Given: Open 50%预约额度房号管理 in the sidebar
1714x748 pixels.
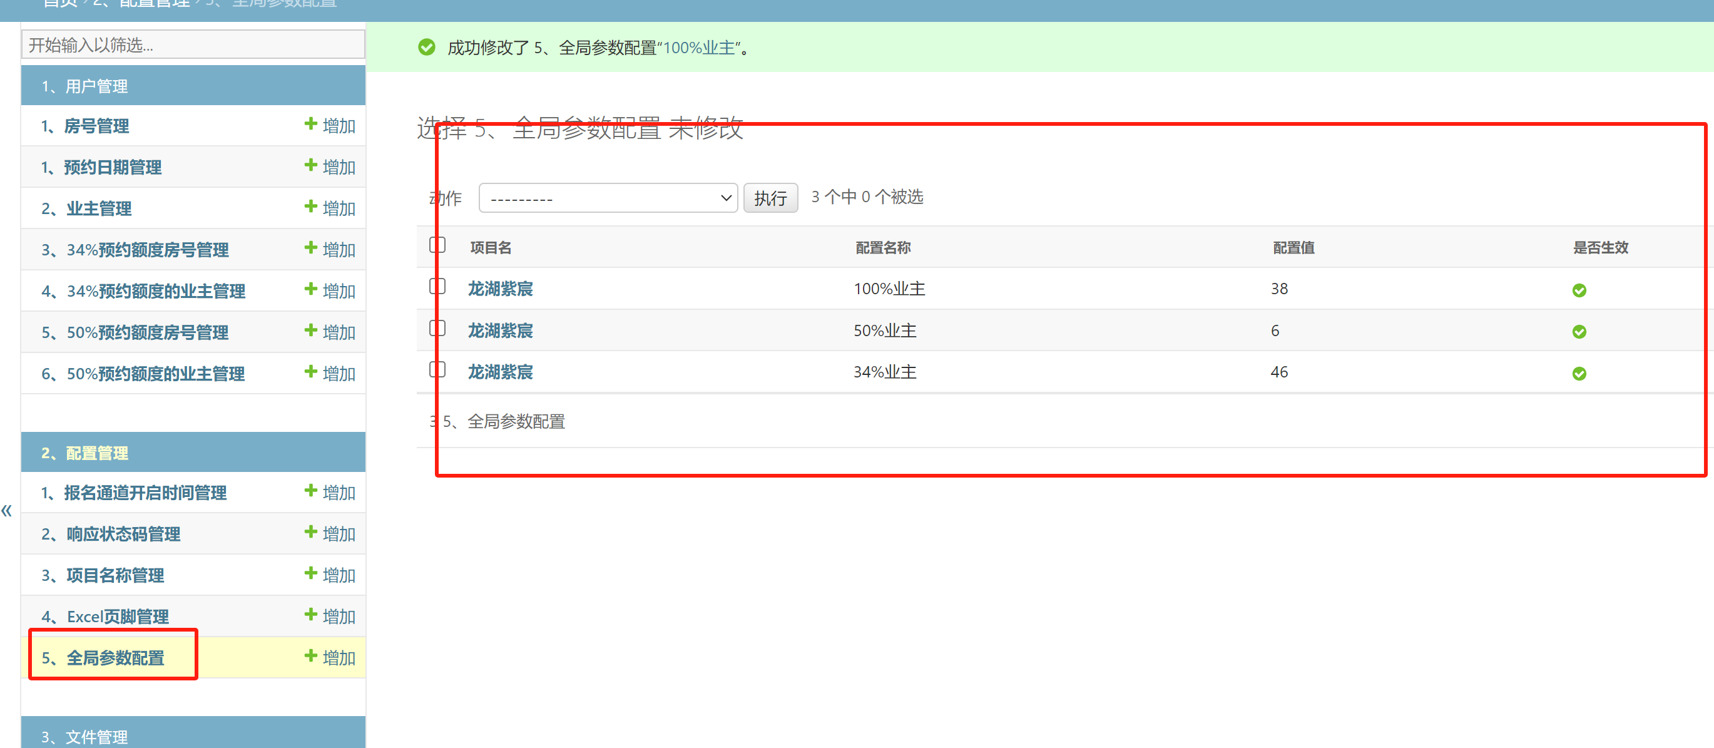Looking at the screenshot, I should tap(147, 333).
